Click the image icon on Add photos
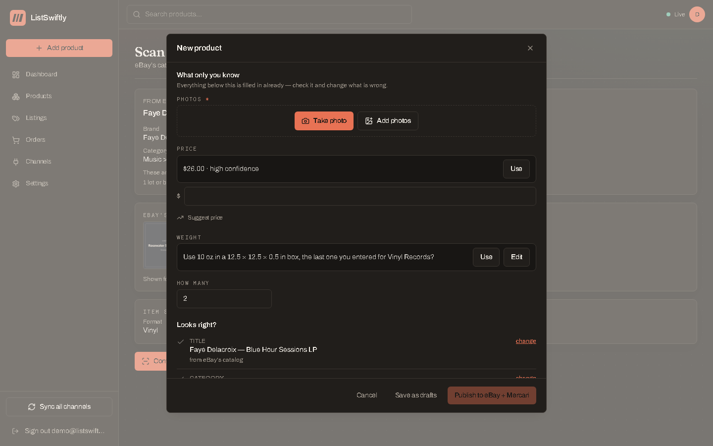The width and height of the screenshot is (713, 446). pos(369,121)
